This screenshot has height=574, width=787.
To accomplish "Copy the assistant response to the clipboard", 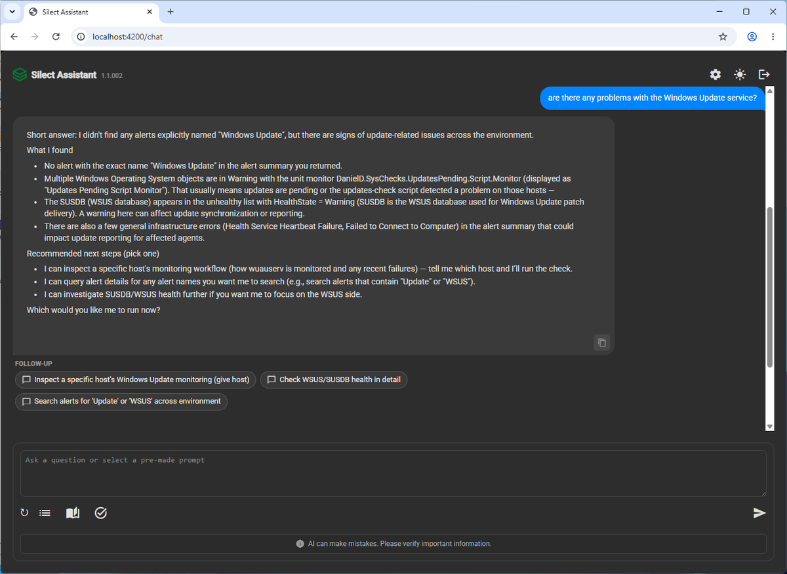I will pos(601,342).
